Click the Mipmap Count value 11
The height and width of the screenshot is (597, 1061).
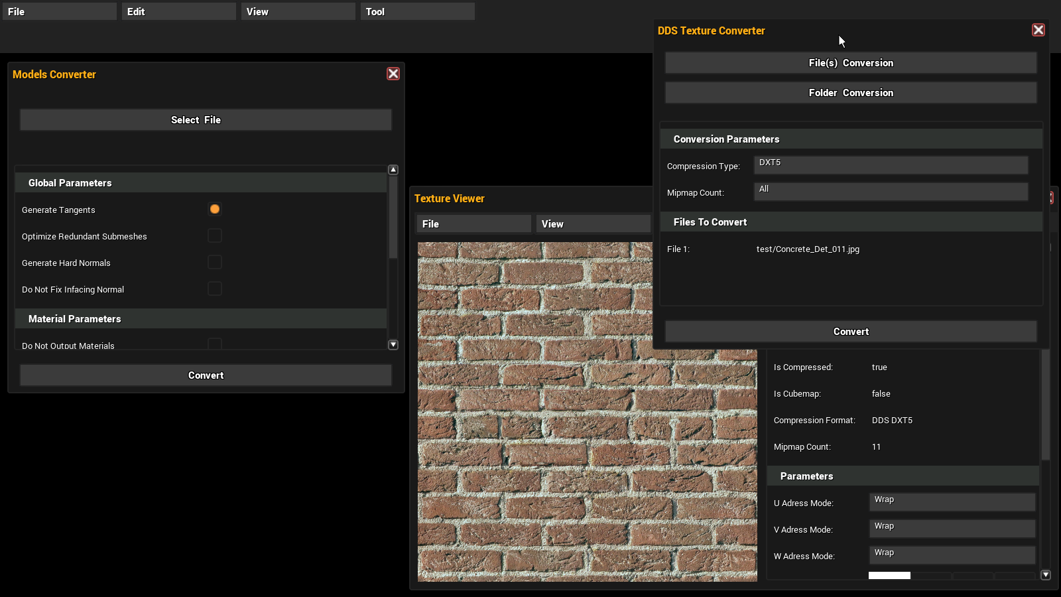(876, 447)
